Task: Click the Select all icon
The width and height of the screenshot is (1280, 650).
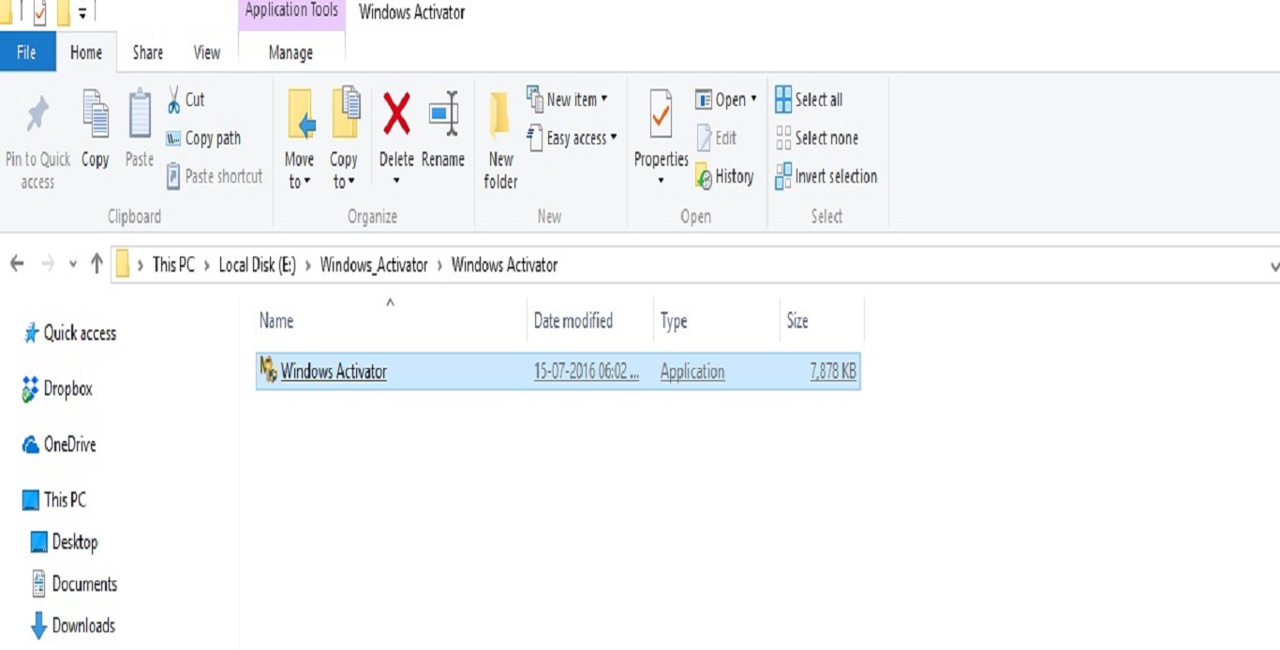Action: coord(783,99)
